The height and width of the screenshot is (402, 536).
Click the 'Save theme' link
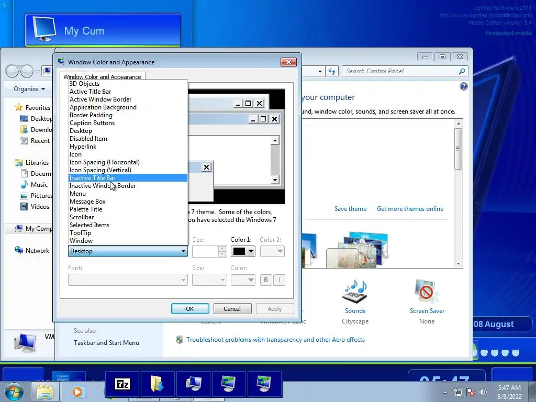tap(350, 209)
